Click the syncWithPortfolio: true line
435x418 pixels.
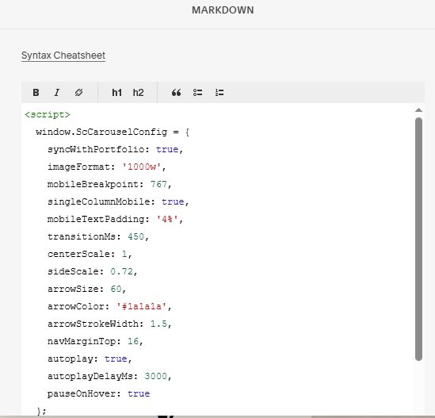tap(115, 149)
